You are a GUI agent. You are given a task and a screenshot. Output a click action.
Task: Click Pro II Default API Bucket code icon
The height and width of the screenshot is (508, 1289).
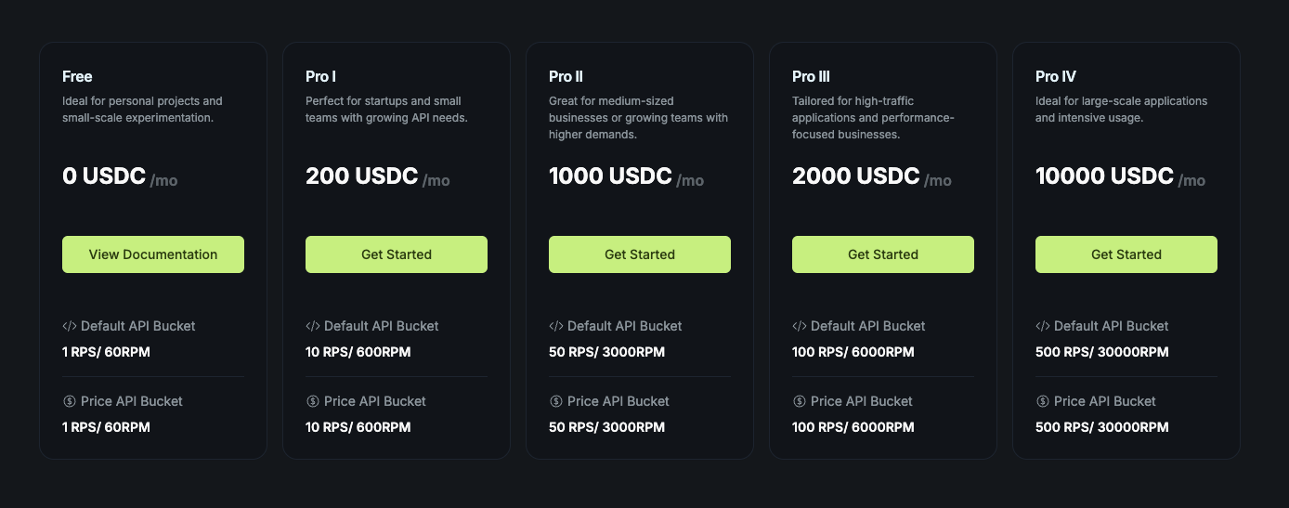pyautogui.click(x=555, y=326)
